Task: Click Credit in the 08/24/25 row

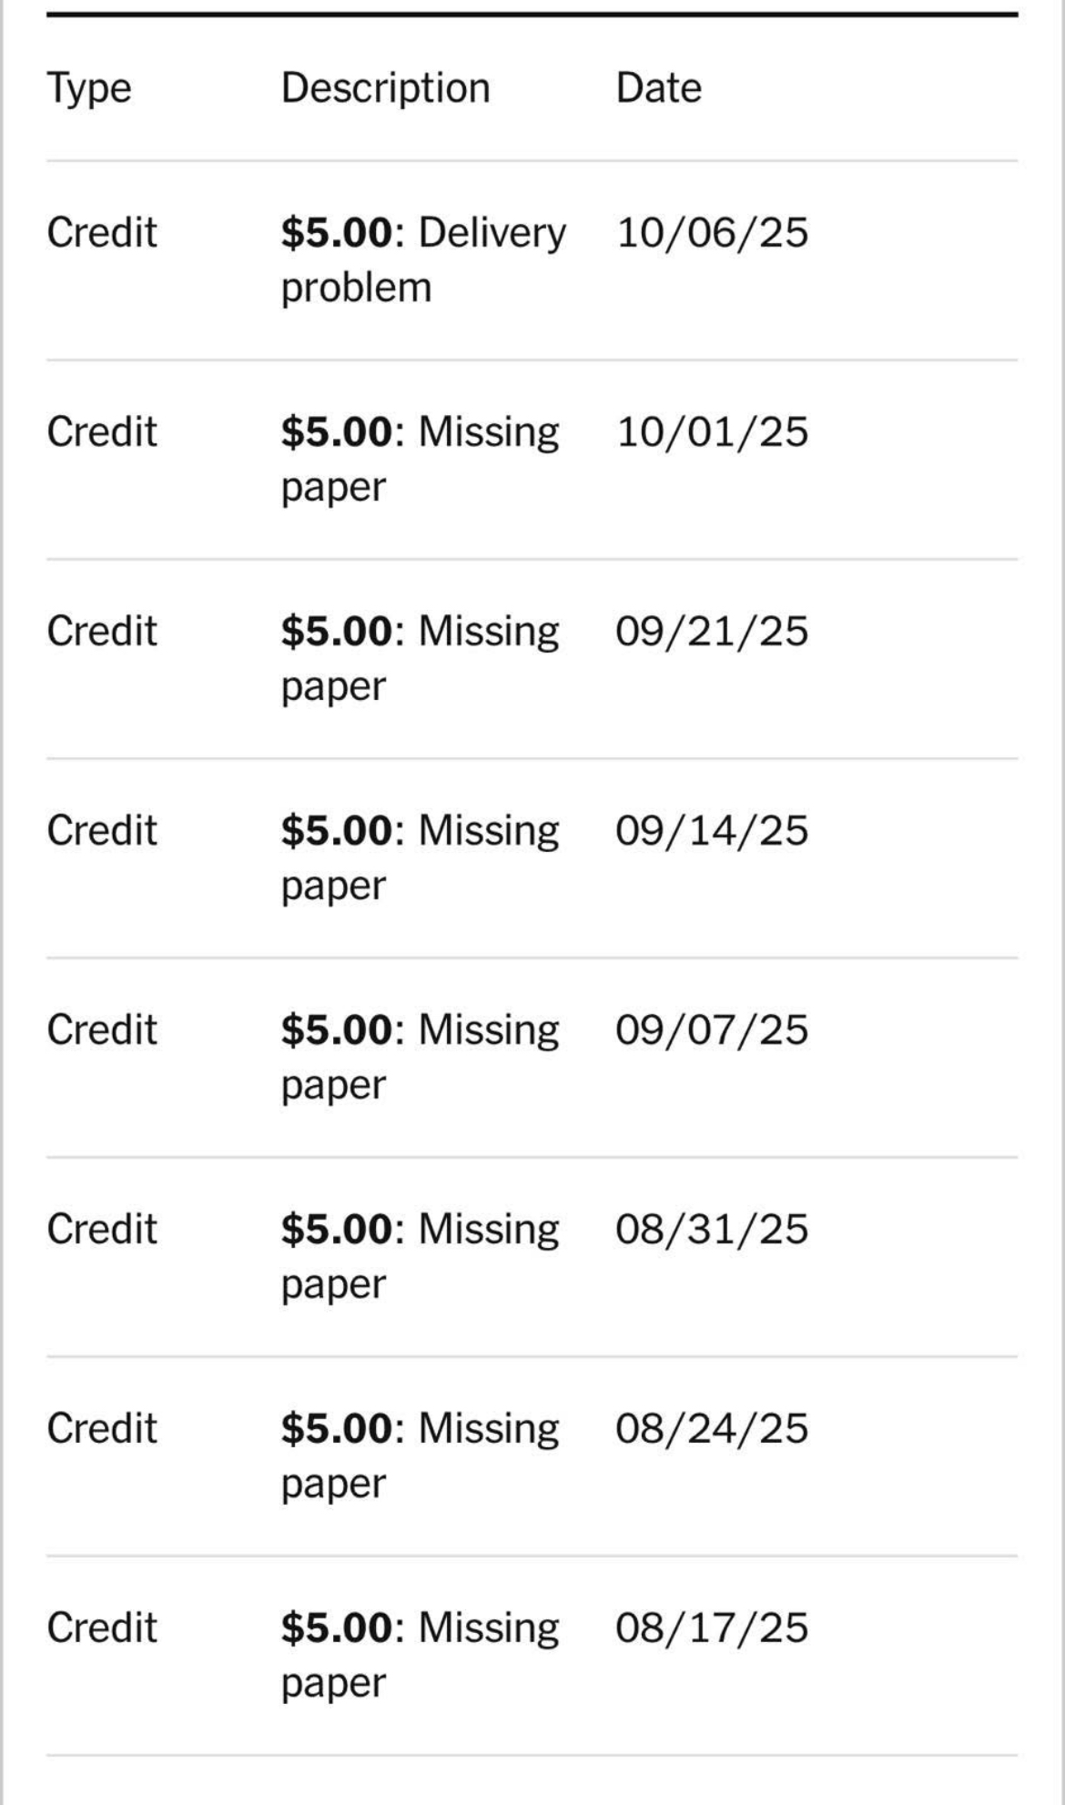Action: 102,1429
